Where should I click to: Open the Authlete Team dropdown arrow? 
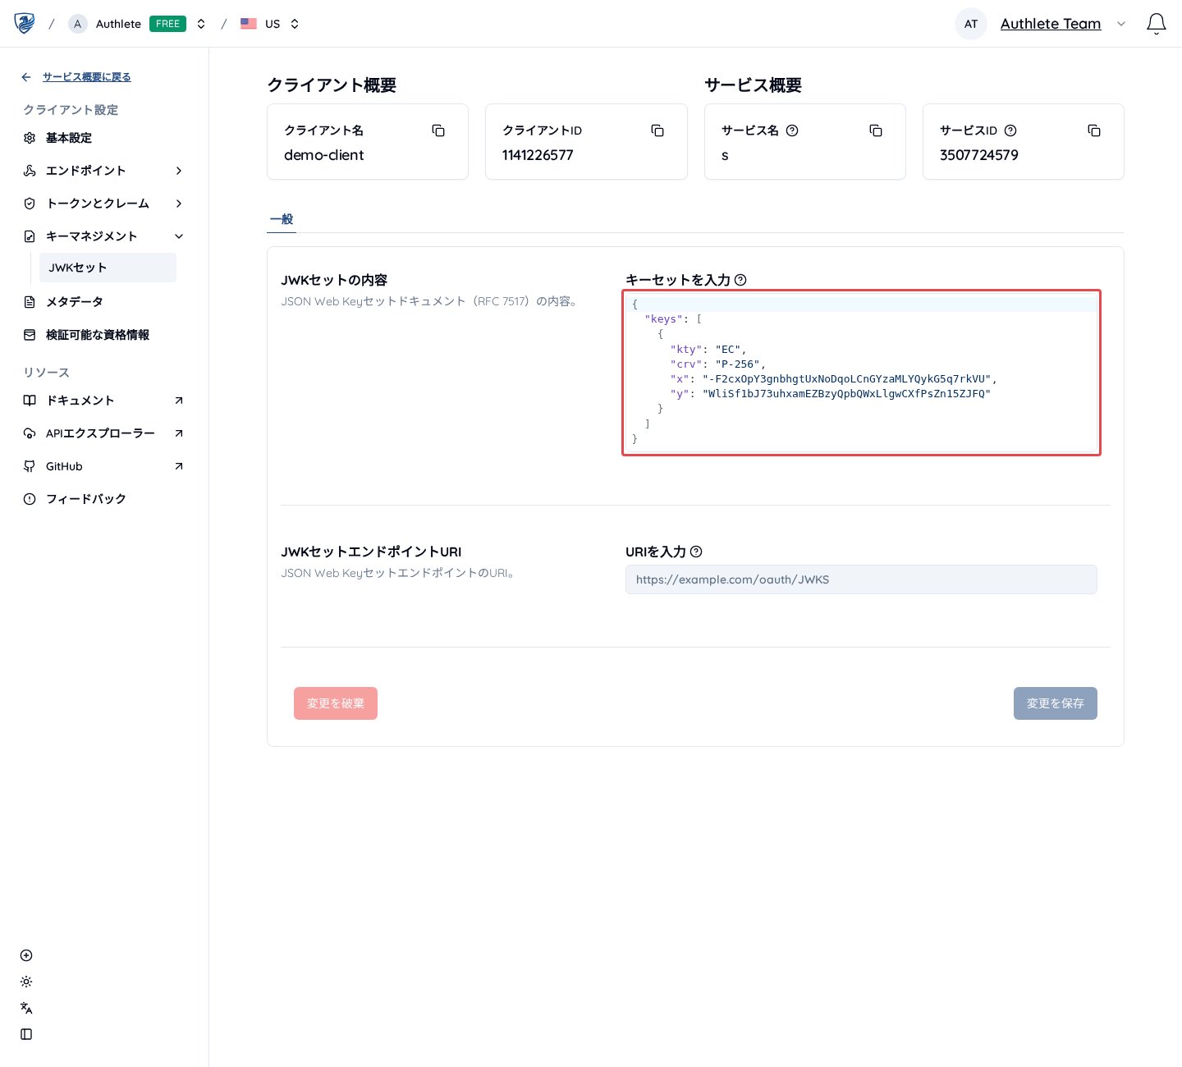(1121, 24)
